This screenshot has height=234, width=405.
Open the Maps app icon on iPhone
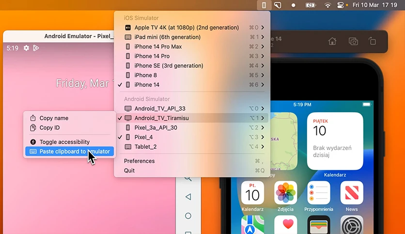[x=252, y=225]
